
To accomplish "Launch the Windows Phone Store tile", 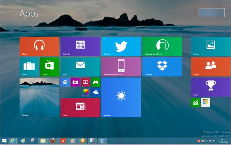I will (121, 67).
